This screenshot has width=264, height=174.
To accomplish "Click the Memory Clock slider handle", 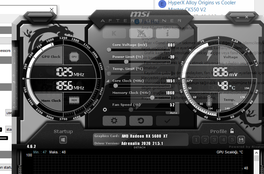I will coord(152,98).
